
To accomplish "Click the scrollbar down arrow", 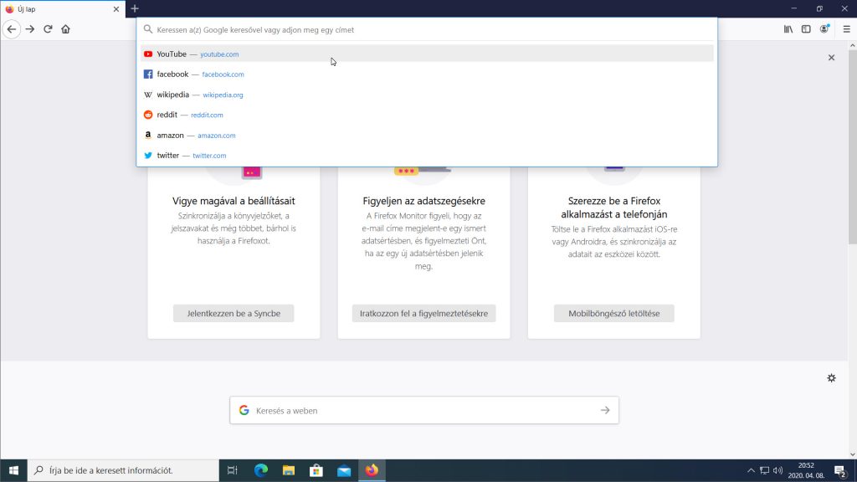I will tap(853, 454).
